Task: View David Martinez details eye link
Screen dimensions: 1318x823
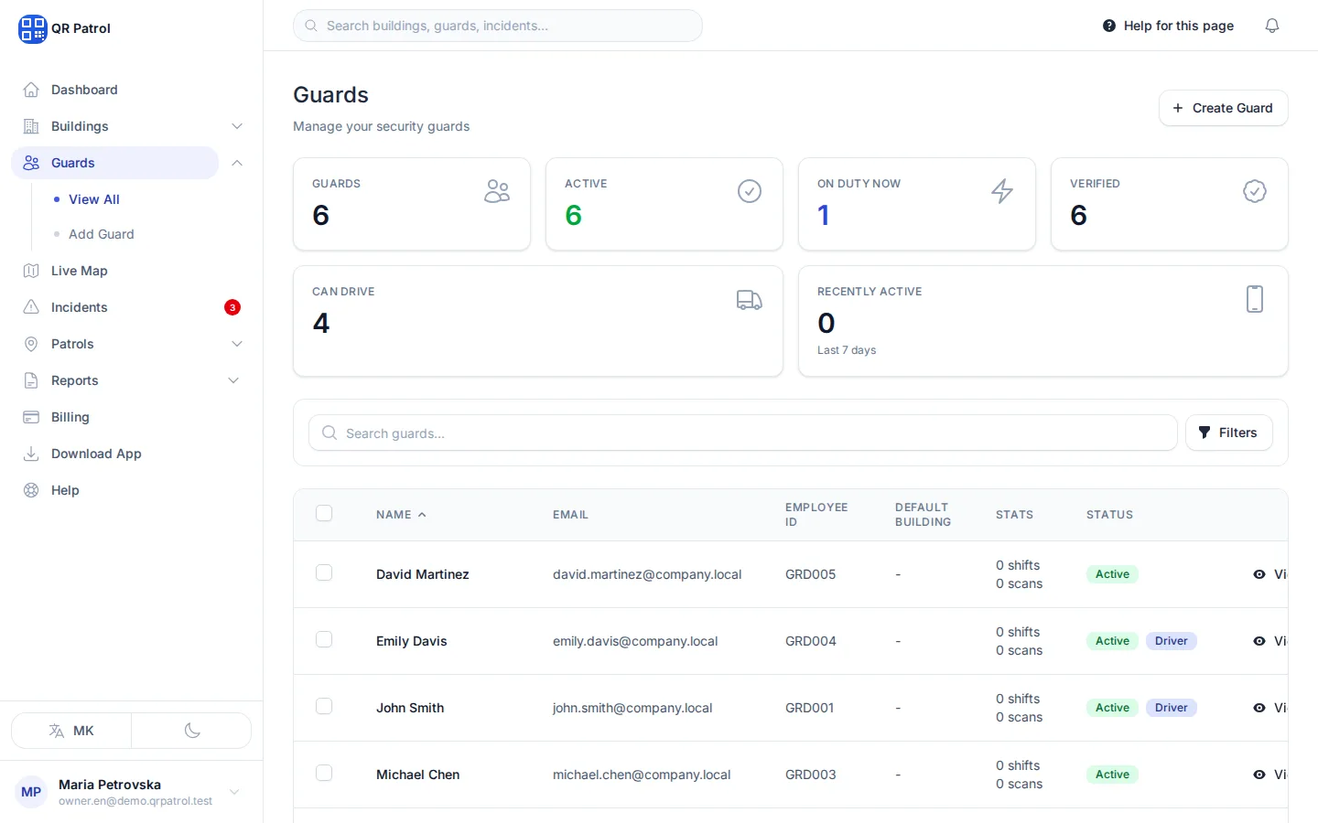Action: (1269, 574)
